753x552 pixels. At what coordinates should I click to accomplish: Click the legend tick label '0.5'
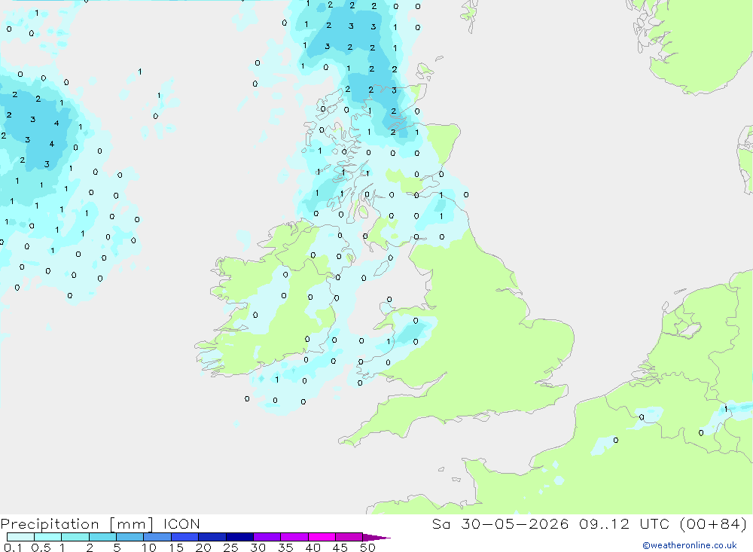(x=41, y=547)
